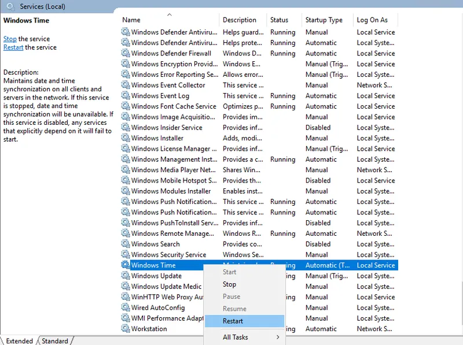Click the gear icon for Windows Event Log

125,96
